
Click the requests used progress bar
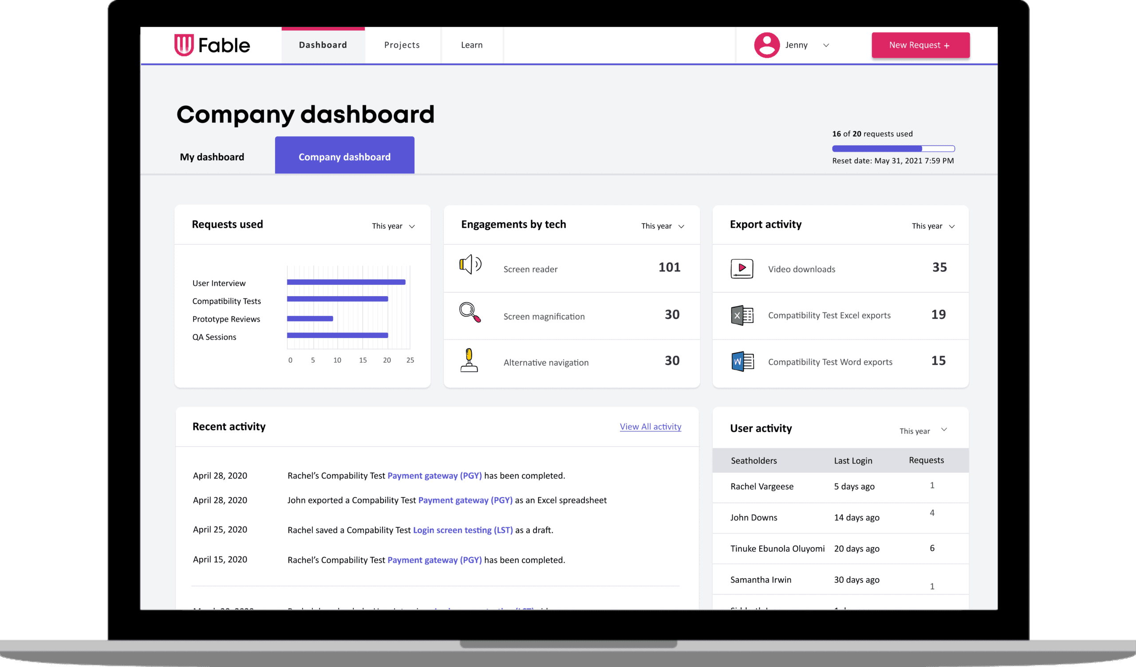pyautogui.click(x=893, y=149)
